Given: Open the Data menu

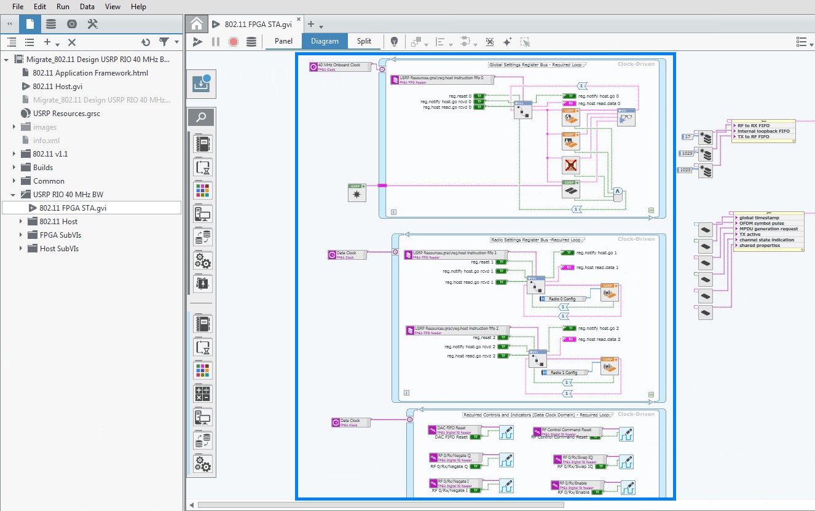Looking at the screenshot, I should [x=87, y=7].
